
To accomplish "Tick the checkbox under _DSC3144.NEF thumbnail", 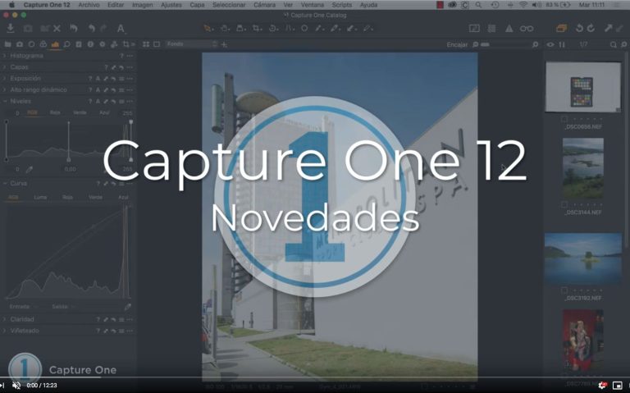I will click(564, 204).
